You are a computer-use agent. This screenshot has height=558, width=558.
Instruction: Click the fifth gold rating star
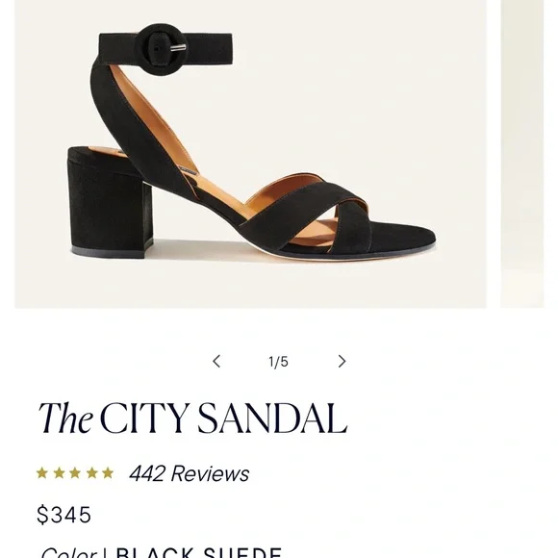click(108, 473)
